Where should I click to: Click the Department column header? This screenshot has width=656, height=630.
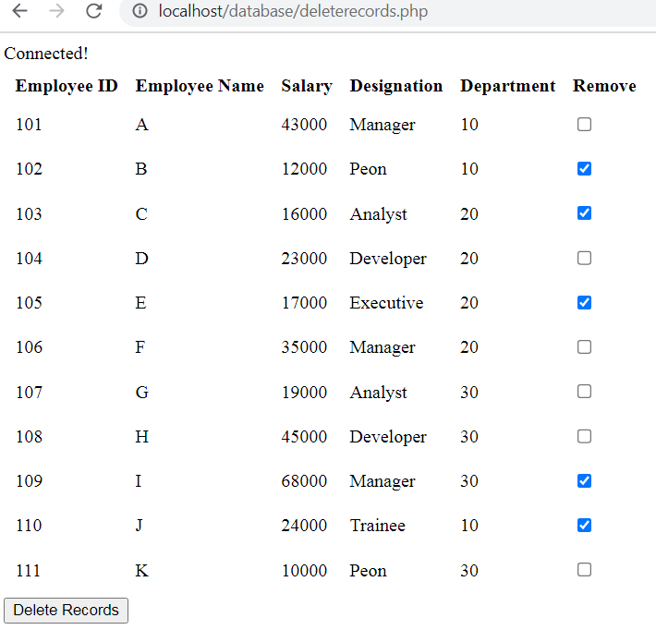point(507,86)
